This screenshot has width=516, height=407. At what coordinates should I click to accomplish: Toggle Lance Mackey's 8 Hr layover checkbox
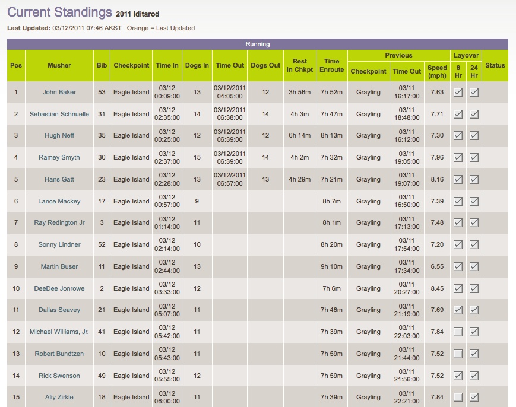click(458, 201)
